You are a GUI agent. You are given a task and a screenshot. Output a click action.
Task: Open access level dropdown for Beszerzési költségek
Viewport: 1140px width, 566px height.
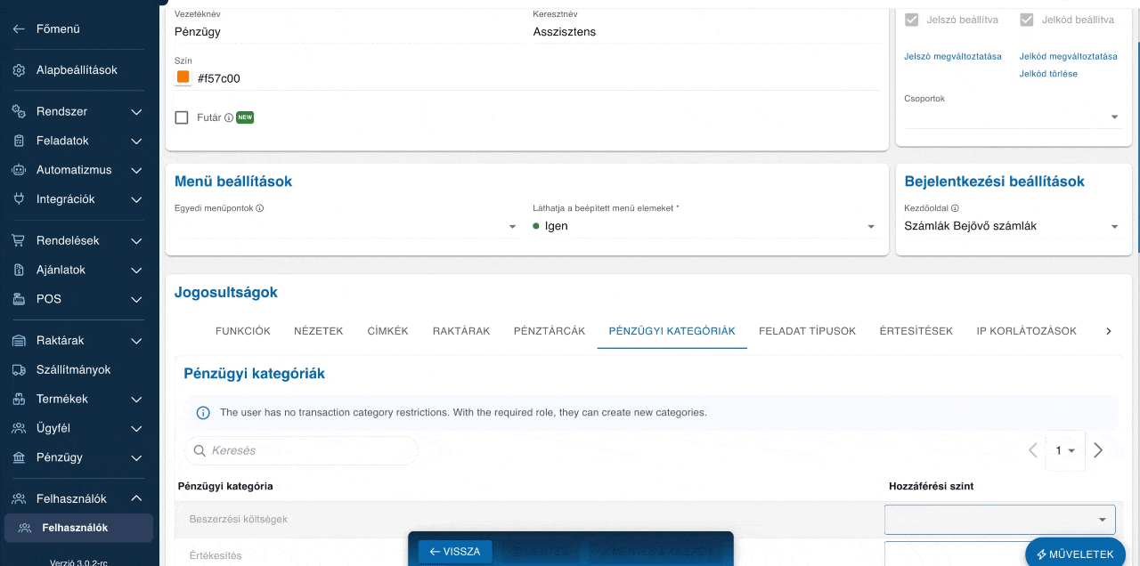pos(1000,519)
